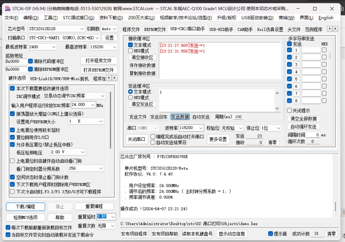Open the 文件(F) menu
Screen dimensions: 345x242
point(11,18)
